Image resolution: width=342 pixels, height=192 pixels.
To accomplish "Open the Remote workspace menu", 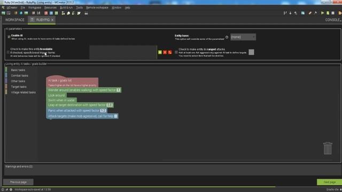I will pos(97,7).
